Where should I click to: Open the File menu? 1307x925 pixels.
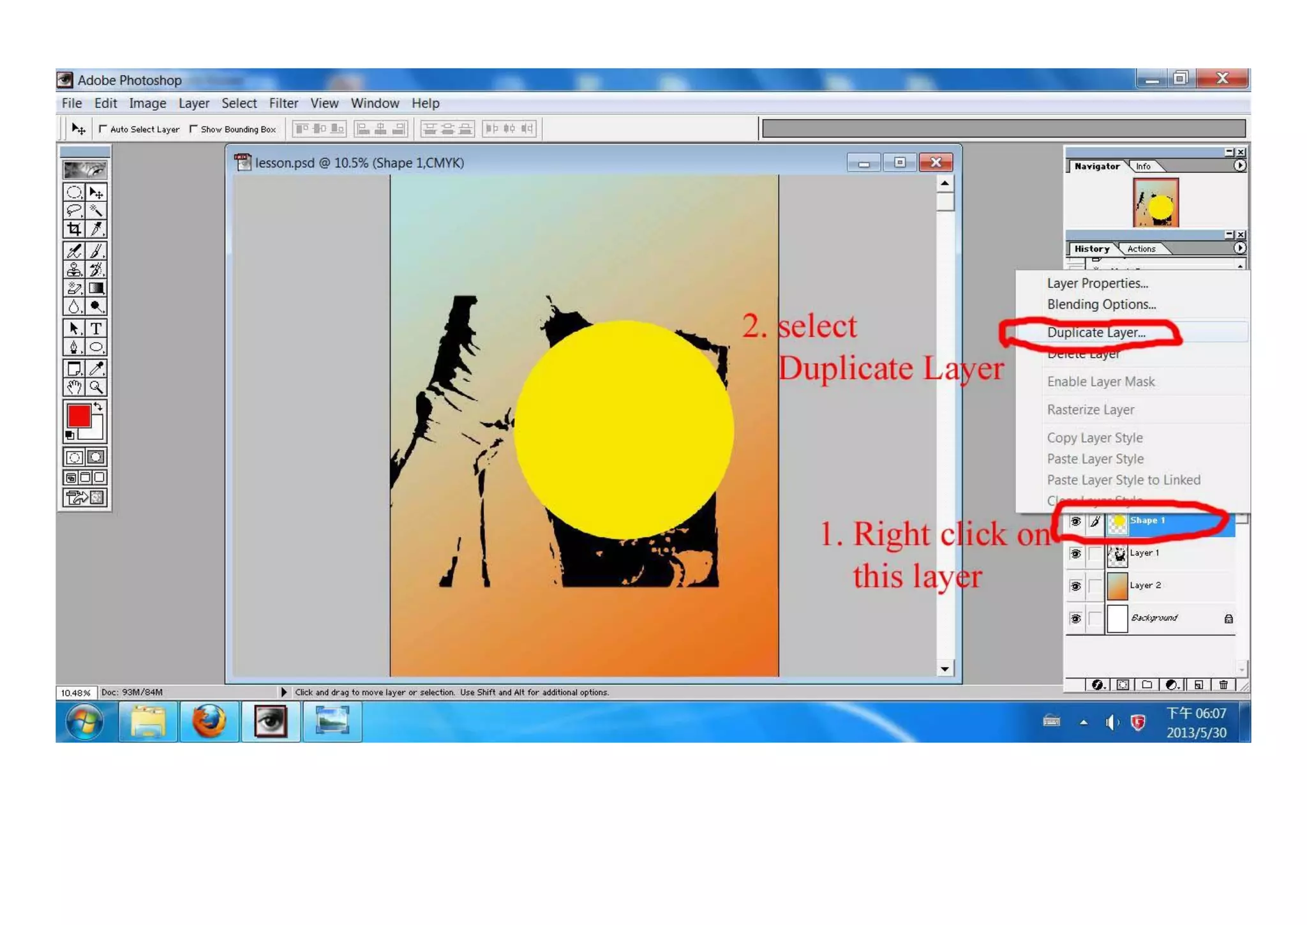71,103
